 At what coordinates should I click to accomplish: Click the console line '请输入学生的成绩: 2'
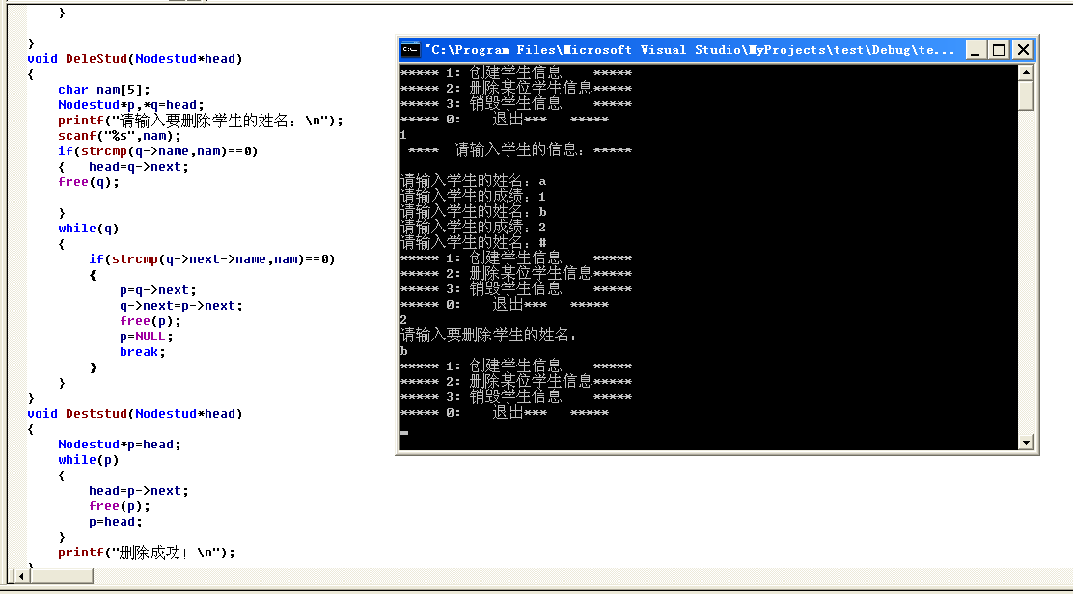pos(474,228)
